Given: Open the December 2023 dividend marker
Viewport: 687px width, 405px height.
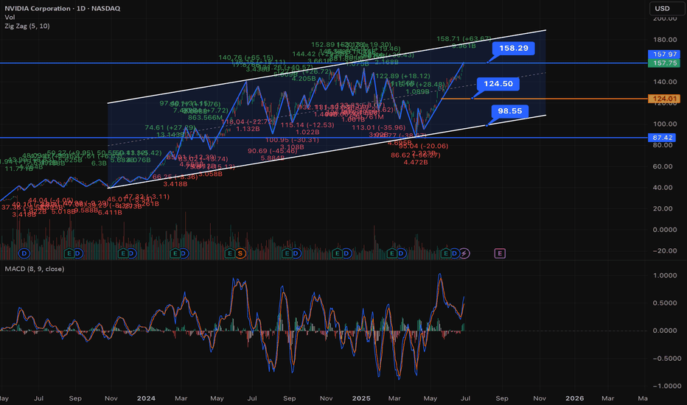Looking at the screenshot, I should 131,253.
